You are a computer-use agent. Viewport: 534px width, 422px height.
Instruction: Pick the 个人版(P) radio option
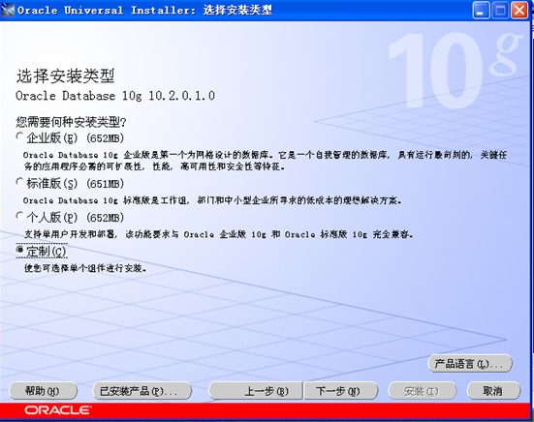coord(19,216)
